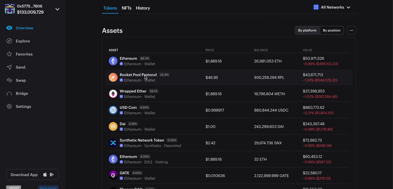
Task: Click the 38.2% Ethereum share badge
Action: (x=144, y=59)
